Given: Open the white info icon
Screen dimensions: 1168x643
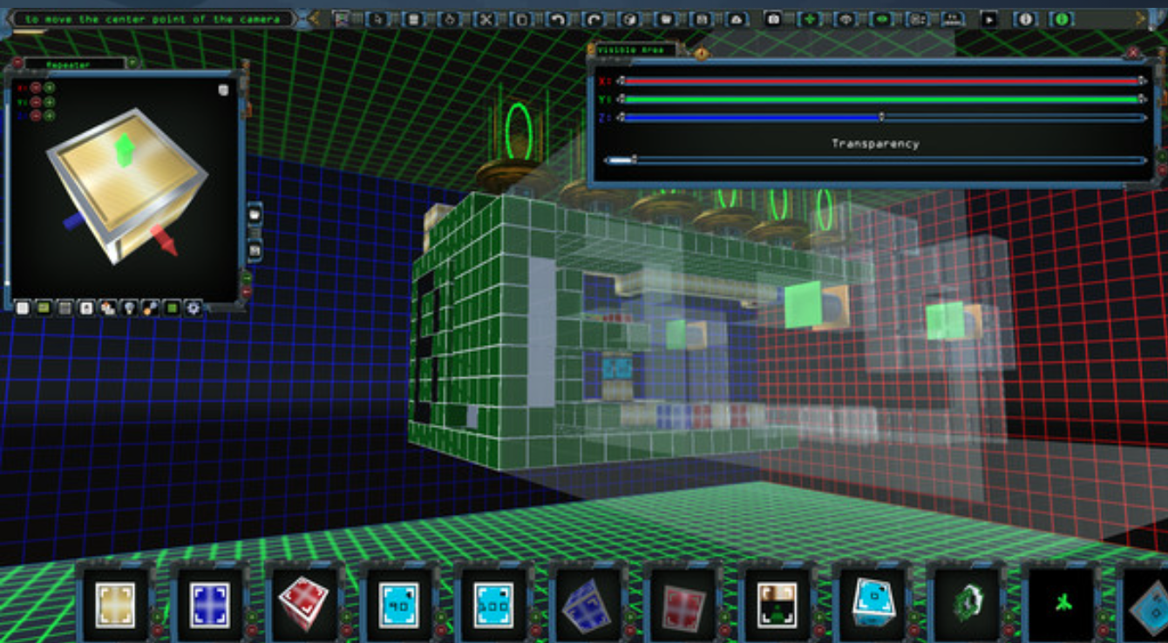Looking at the screenshot, I should (1024, 18).
